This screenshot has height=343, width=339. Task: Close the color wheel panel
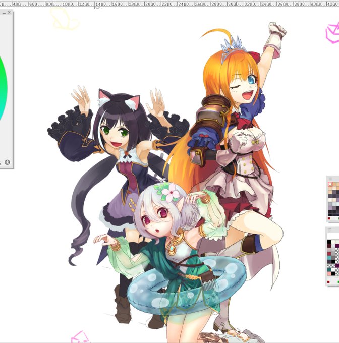pyautogui.click(x=9, y=13)
